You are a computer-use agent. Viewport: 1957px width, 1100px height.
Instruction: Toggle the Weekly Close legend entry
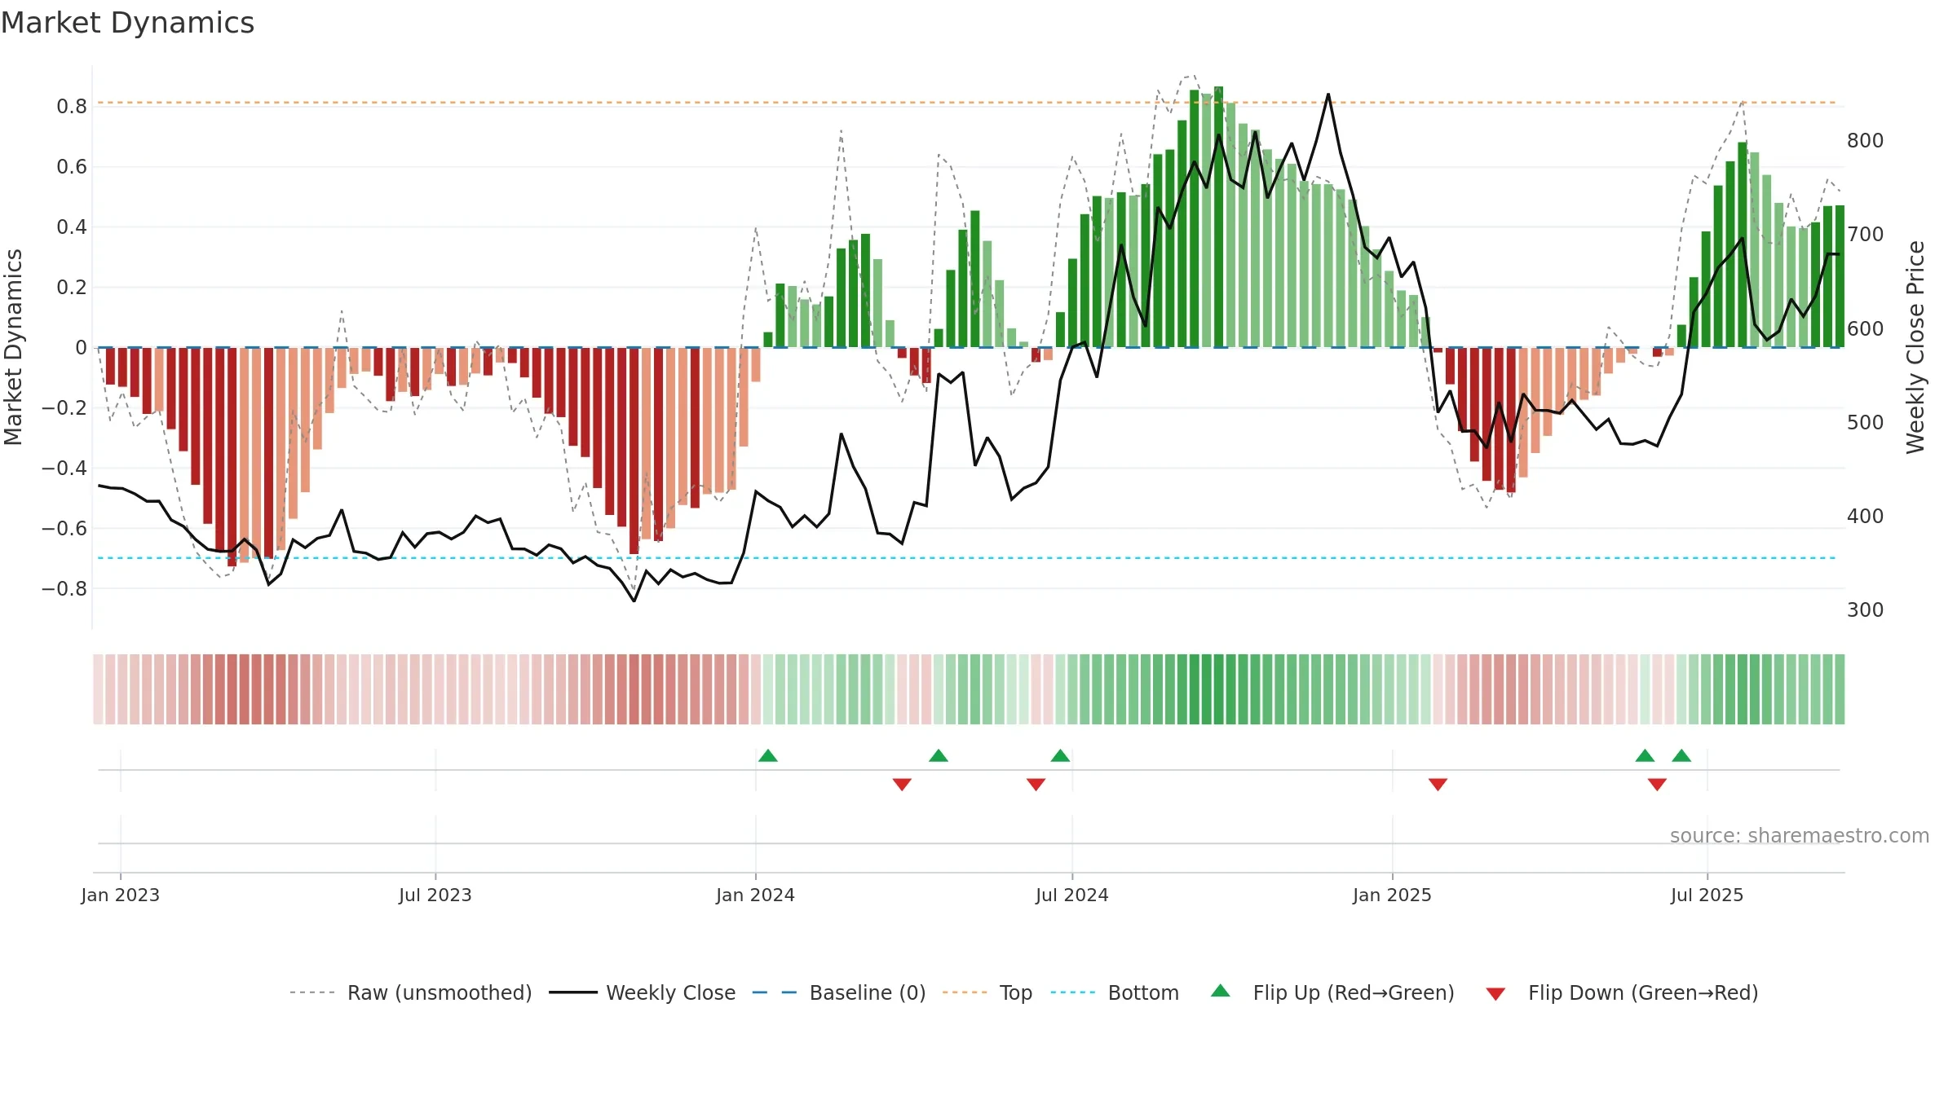coord(643,992)
